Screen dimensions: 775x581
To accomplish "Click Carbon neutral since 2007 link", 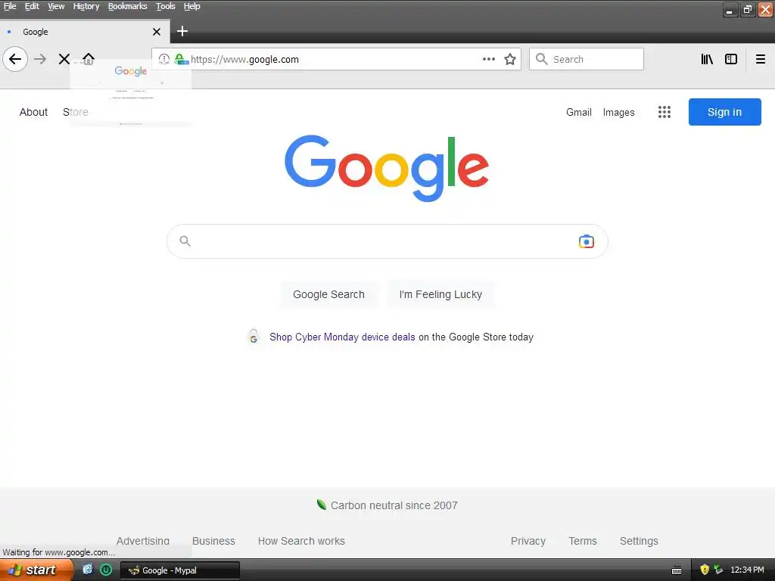I will coord(394,505).
